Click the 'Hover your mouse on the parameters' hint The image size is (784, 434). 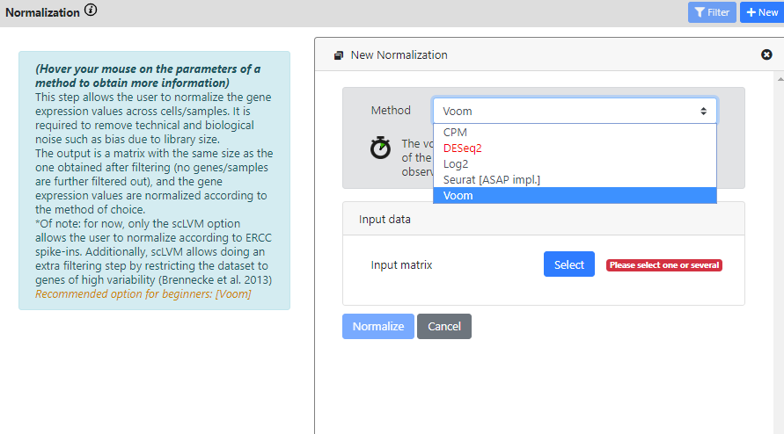(148, 76)
